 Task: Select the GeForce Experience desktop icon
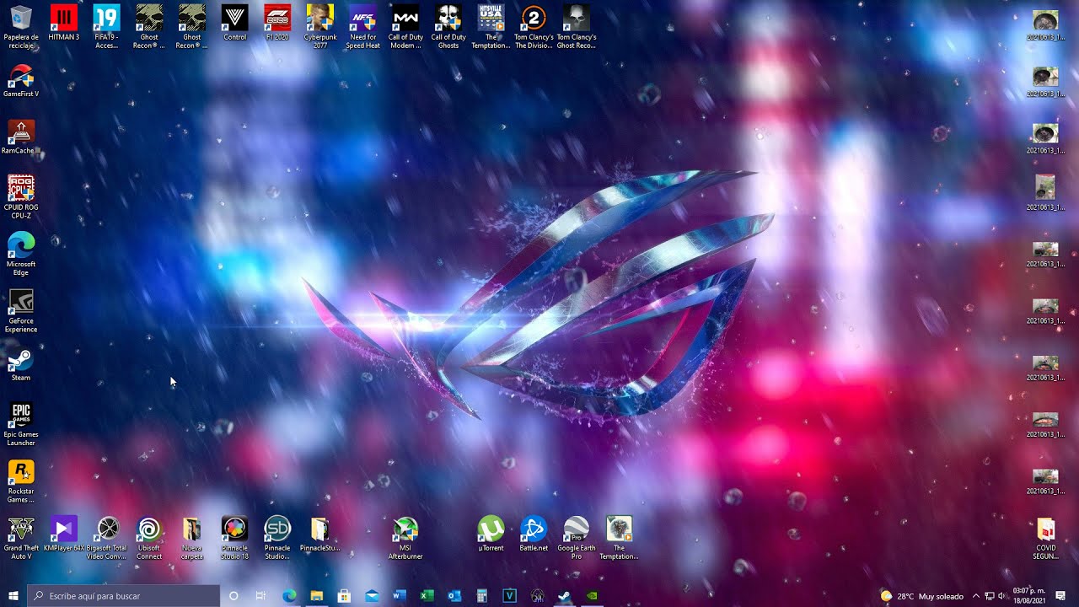click(21, 311)
